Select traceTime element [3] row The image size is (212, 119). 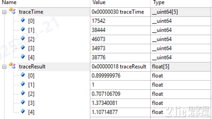tap(106, 48)
